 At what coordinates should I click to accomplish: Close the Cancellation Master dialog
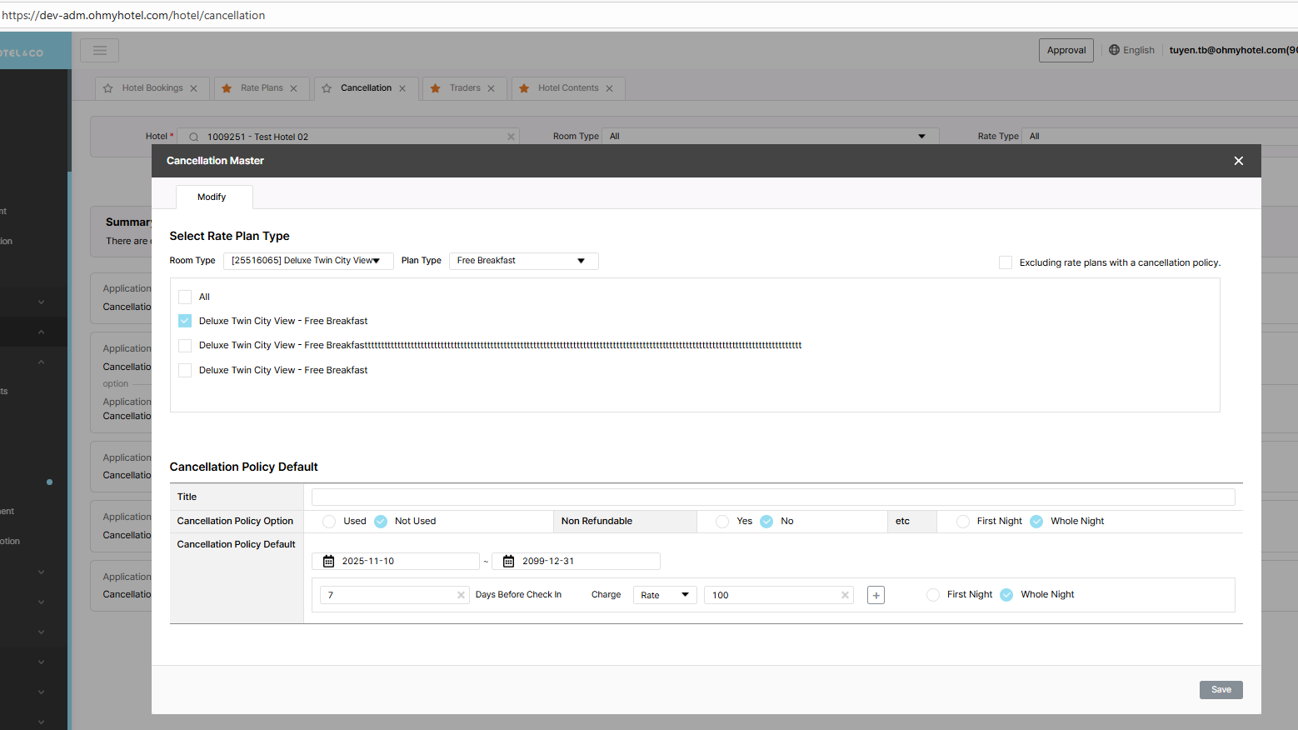click(x=1238, y=161)
